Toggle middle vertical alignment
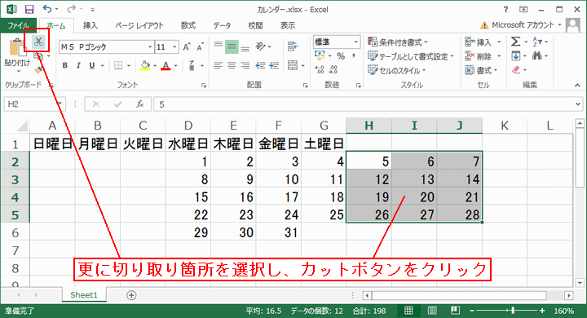Screen dimensions: 587x318 tap(232, 46)
